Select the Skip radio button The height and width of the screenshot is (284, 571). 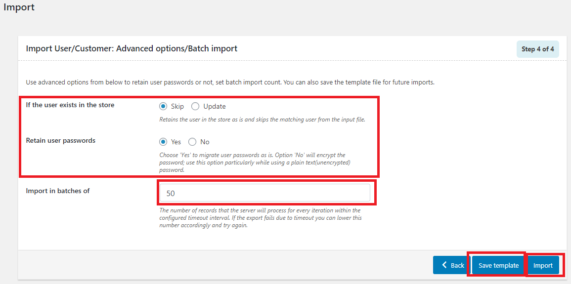(x=163, y=107)
